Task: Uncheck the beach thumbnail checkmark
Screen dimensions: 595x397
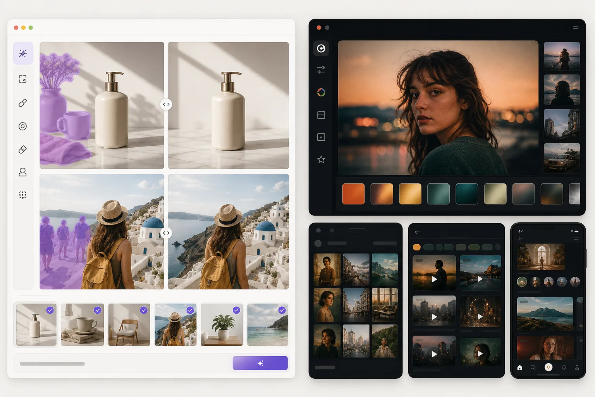Action: pyautogui.click(x=282, y=310)
